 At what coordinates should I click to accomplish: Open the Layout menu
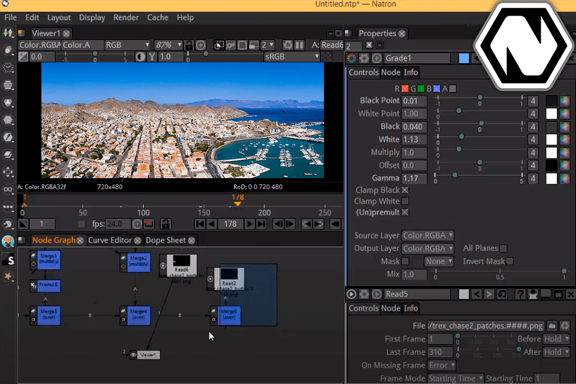click(59, 17)
